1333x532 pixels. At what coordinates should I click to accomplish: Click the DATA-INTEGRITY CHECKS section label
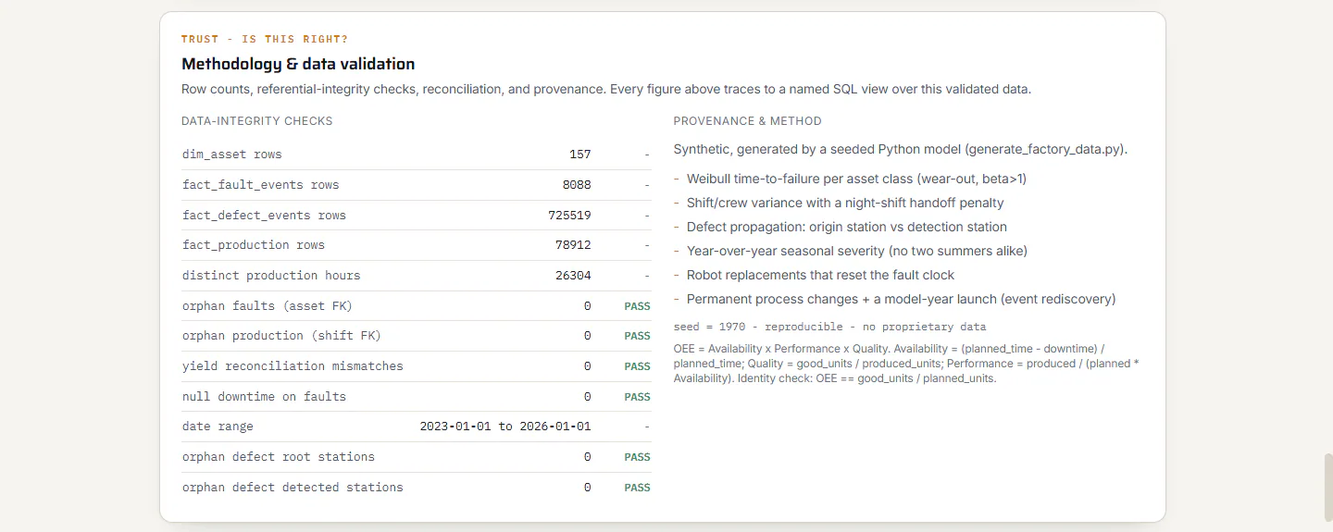pyautogui.click(x=257, y=121)
